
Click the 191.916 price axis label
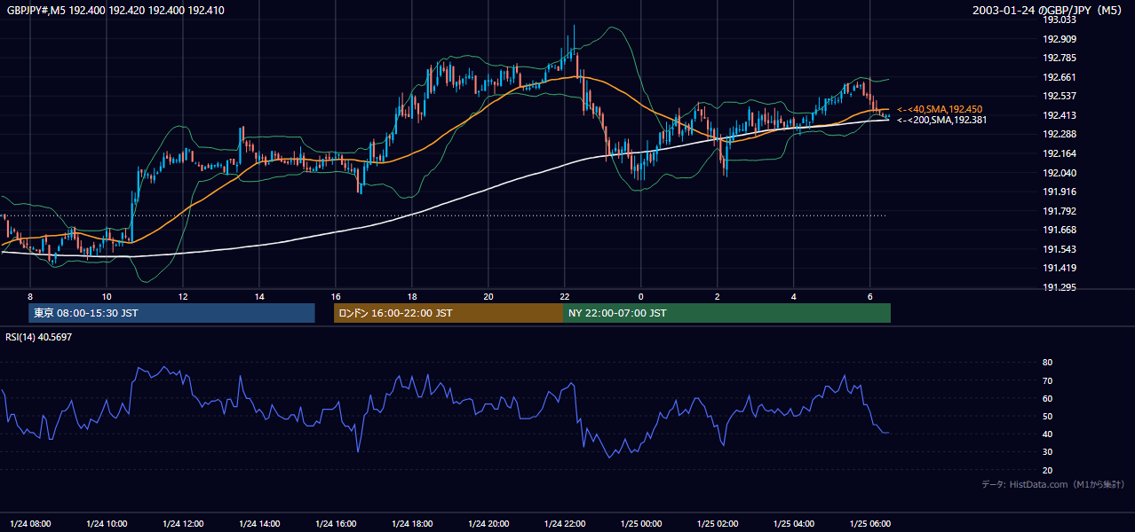pyautogui.click(x=1060, y=192)
